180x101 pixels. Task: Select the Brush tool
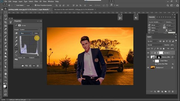(x=6, y=36)
